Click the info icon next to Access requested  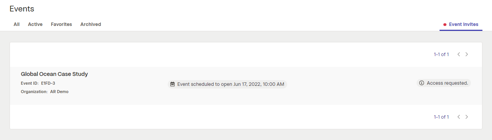[422, 83]
